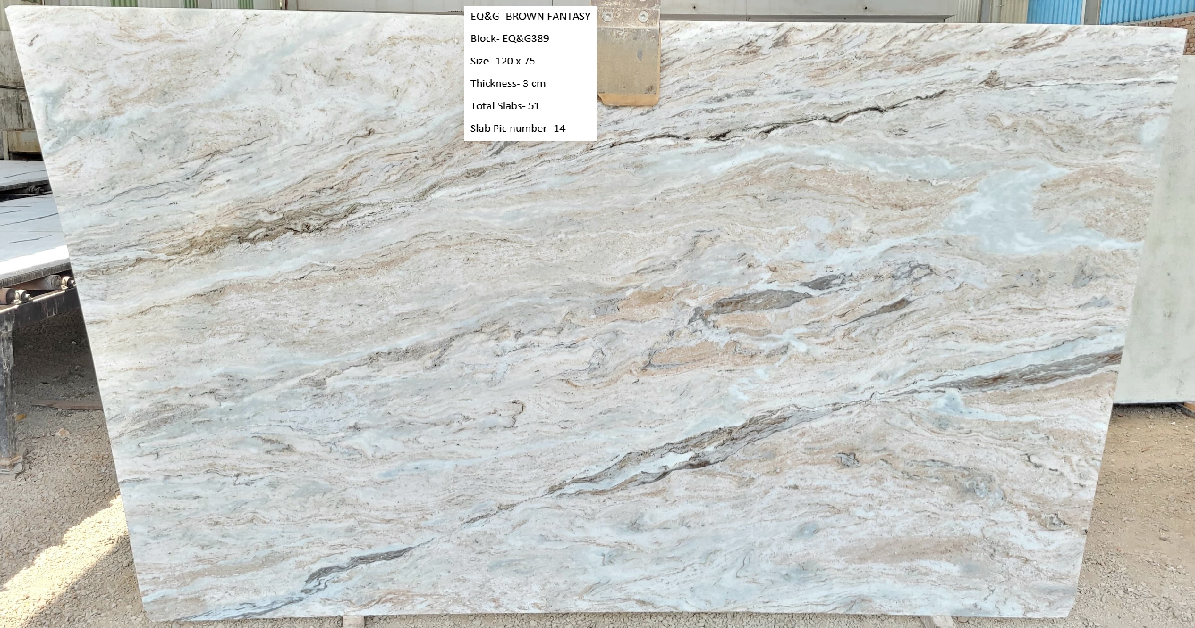1195x628 pixels.
Task: Click the left bolt on the slab clamp
Action: pyautogui.click(x=607, y=16)
